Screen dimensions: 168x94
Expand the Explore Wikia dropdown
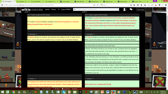[66, 9]
